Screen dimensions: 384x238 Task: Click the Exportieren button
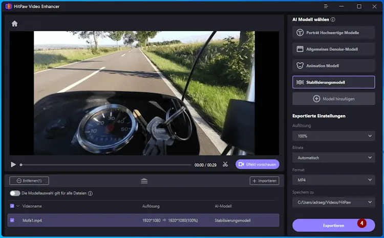[x=333, y=225]
